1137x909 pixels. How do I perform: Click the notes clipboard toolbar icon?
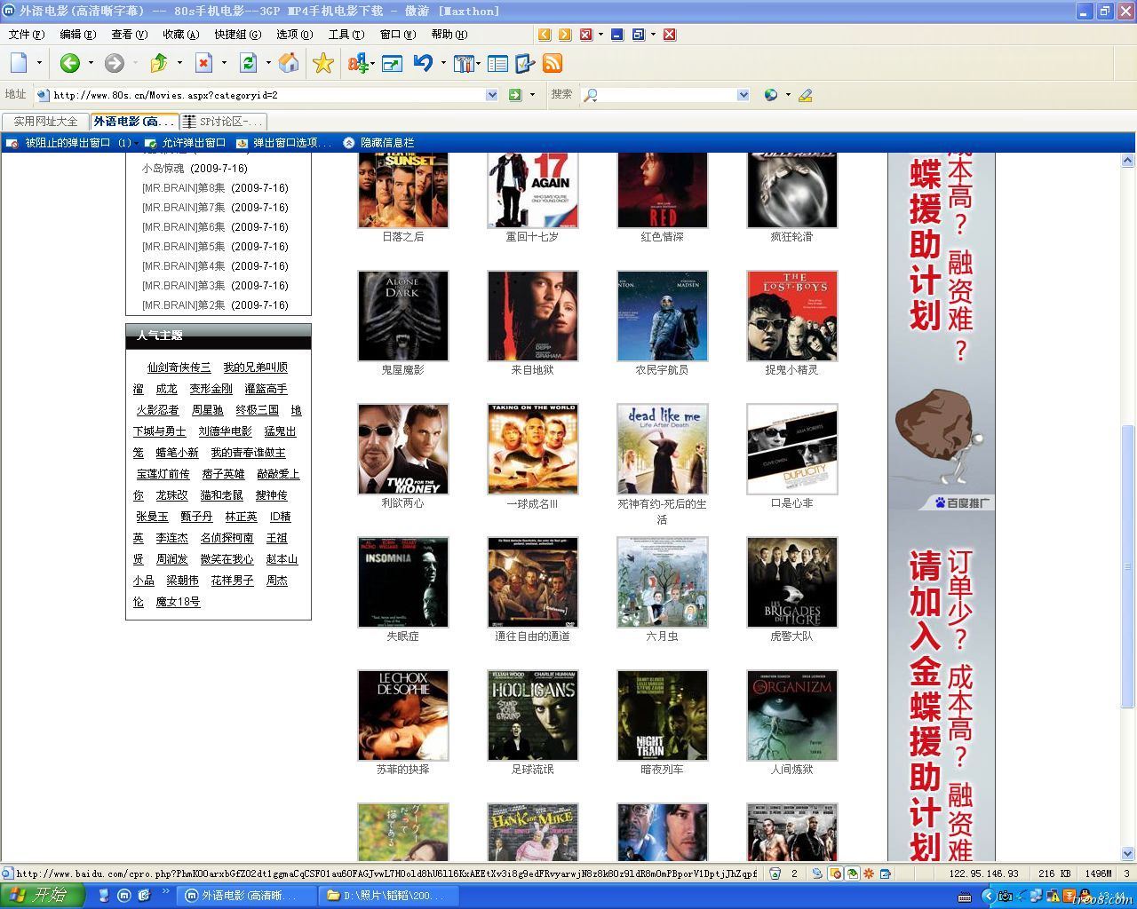tap(525, 63)
